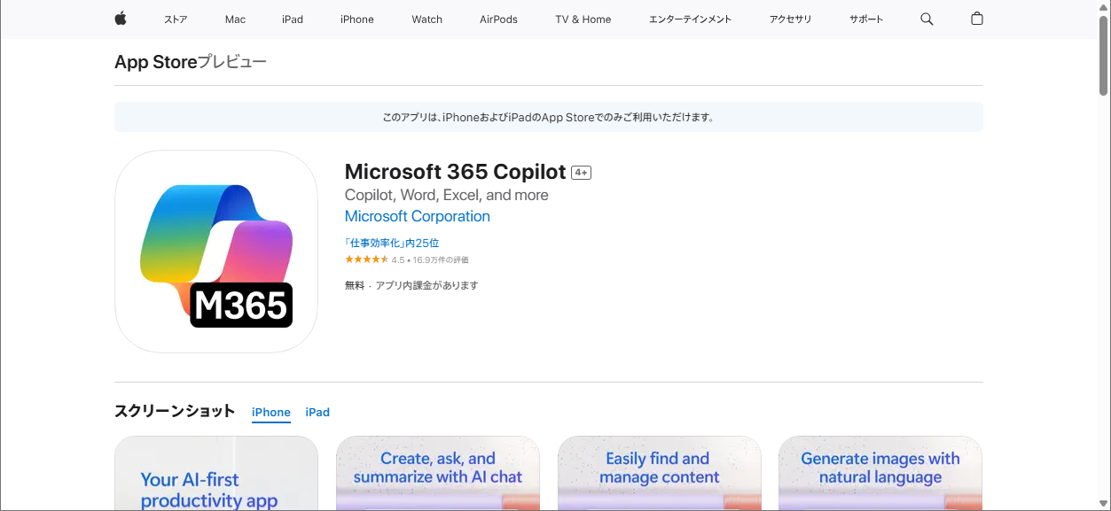Open the Microsoft Corporation developer link
This screenshot has width=1111, height=511.
pos(417,216)
